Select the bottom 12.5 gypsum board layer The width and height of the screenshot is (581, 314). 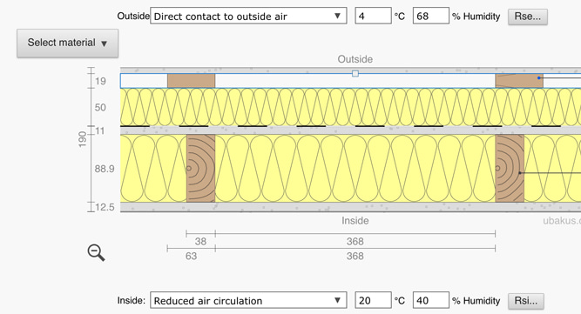[x=350, y=207]
